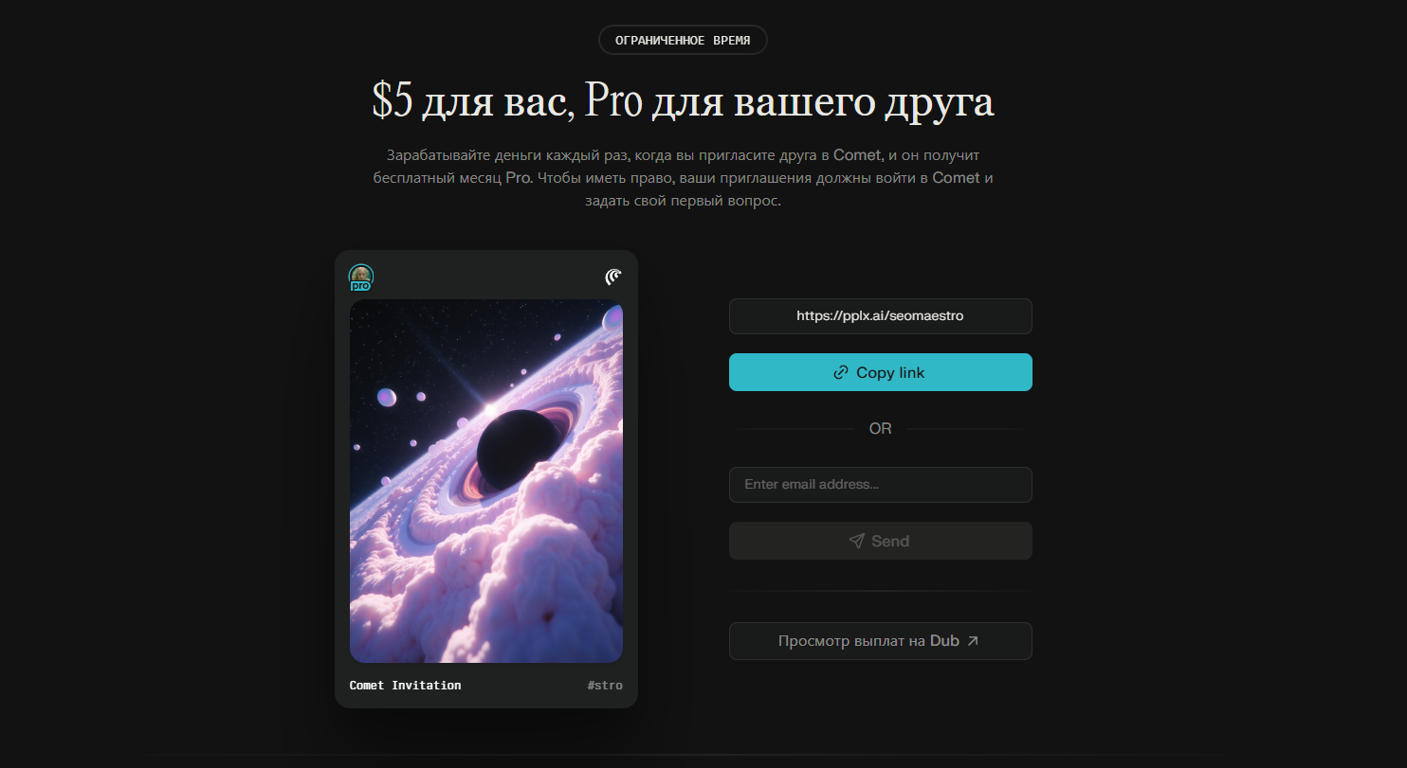Click the "$5 для вас" headline text
The width and height of the screenshot is (1407, 768).
point(471,102)
